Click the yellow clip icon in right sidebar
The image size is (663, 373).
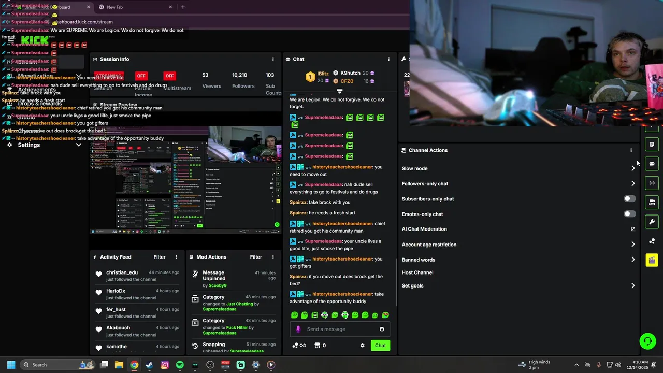[652, 260]
